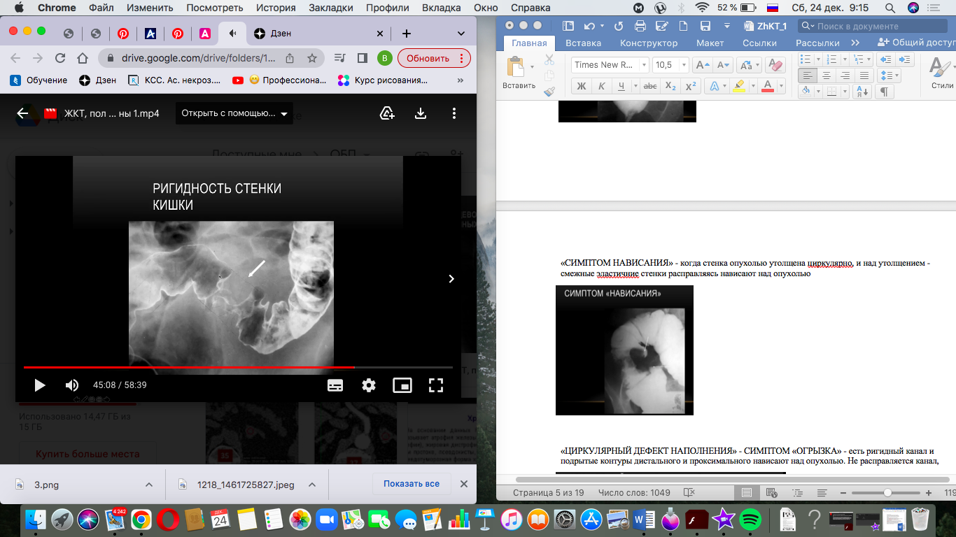The image size is (956, 537).
Task: Toggle italic К formatting
Action: [601, 87]
